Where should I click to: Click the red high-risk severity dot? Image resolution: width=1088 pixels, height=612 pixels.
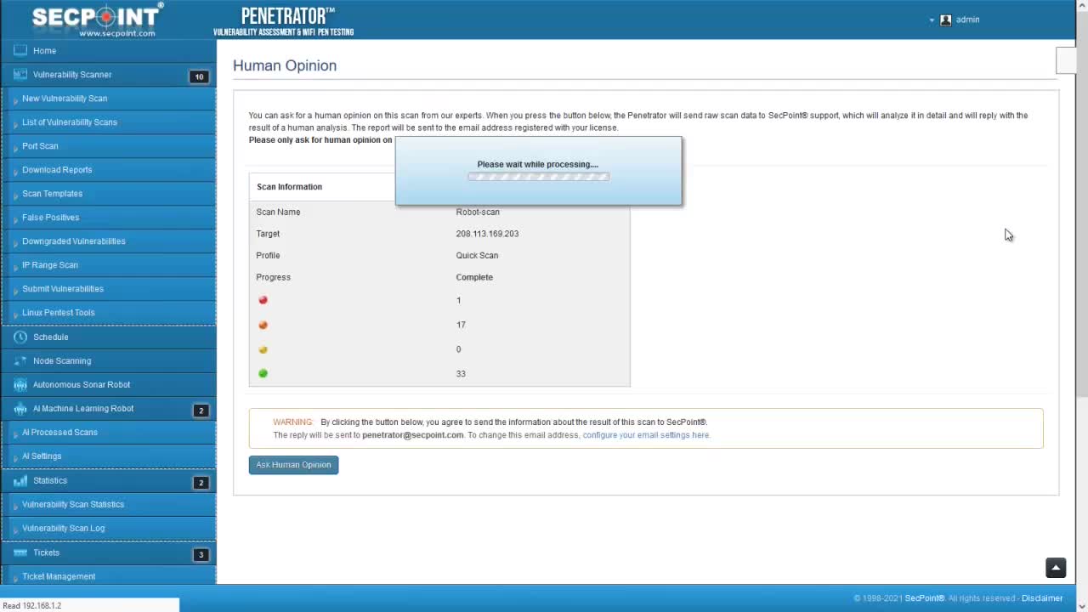(263, 300)
